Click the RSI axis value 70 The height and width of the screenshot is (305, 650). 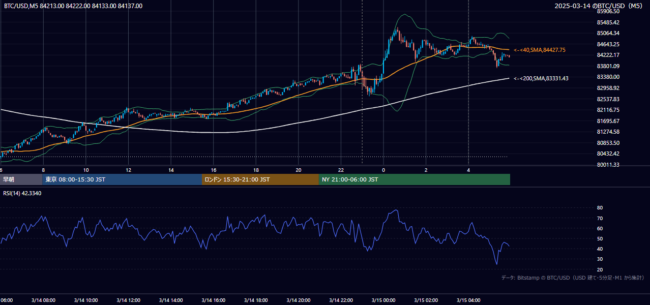coord(600,218)
